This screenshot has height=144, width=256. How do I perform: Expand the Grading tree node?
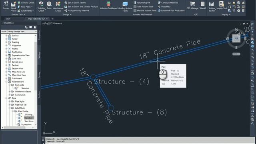[x=6, y=42]
